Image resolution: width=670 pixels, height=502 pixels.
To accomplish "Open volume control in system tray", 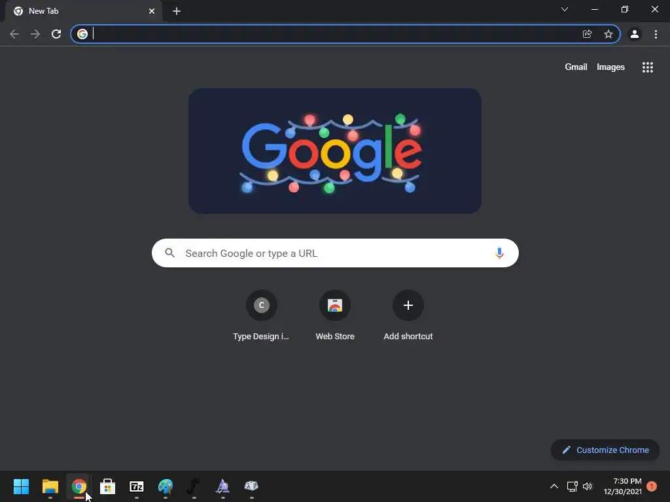I will (588, 486).
